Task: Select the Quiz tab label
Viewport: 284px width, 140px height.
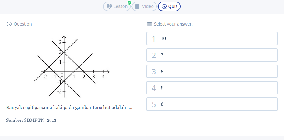Action: [173, 6]
